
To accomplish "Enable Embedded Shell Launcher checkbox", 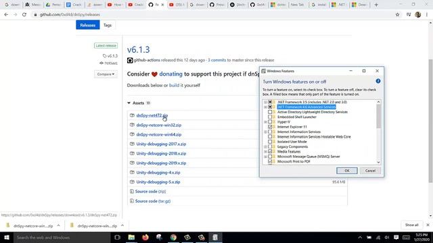I will click(x=270, y=117).
